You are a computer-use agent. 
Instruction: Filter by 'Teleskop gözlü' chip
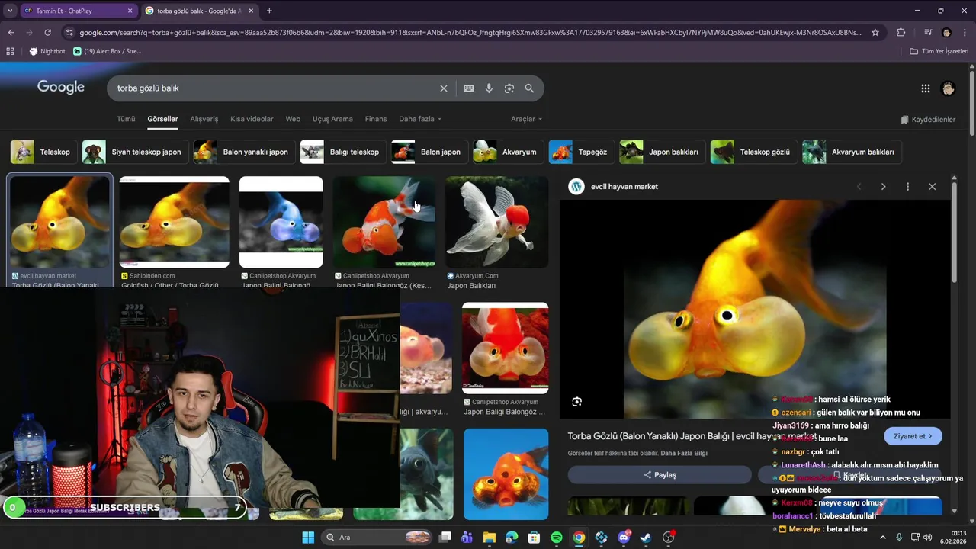click(753, 152)
